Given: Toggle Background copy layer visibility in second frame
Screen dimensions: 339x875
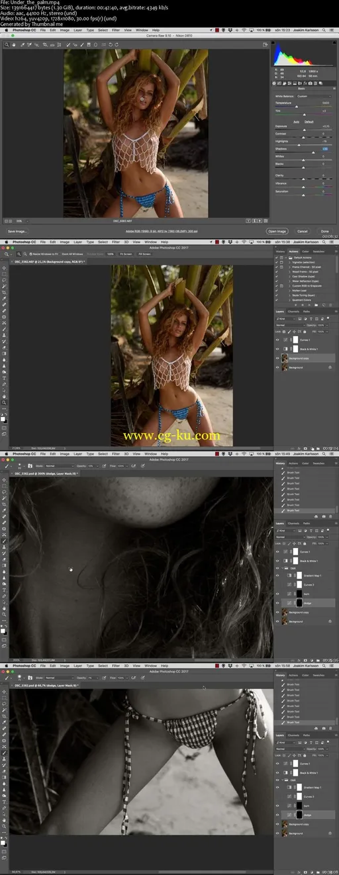Looking at the screenshot, I should click(277, 358).
